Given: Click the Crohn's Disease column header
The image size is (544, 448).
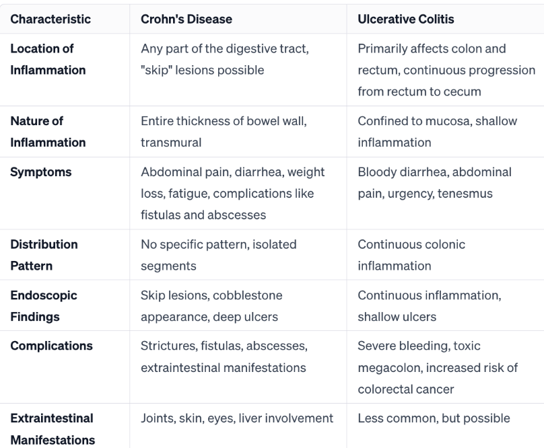Looking at the screenshot, I should click(x=186, y=20).
